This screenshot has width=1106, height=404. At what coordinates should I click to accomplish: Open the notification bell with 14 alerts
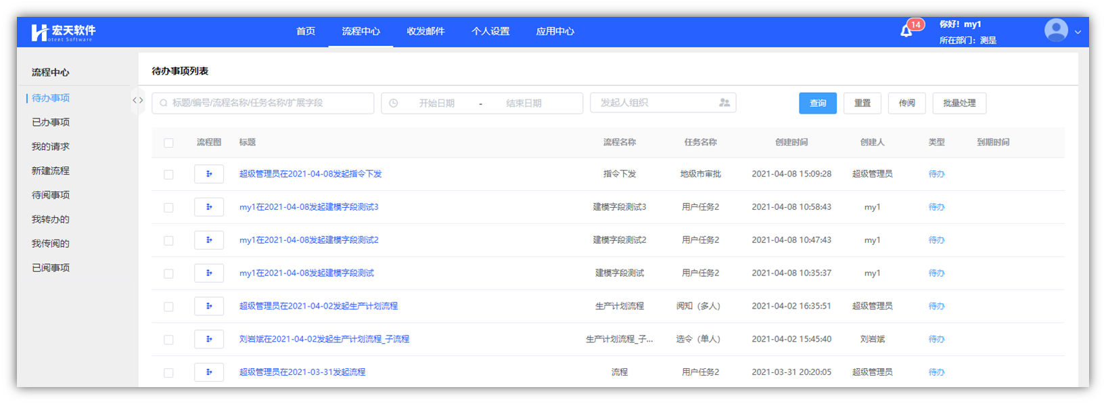[x=906, y=31]
